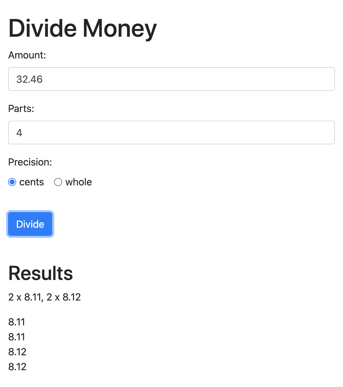343x387 pixels.
Task: Click the Results heading
Action: click(40, 273)
